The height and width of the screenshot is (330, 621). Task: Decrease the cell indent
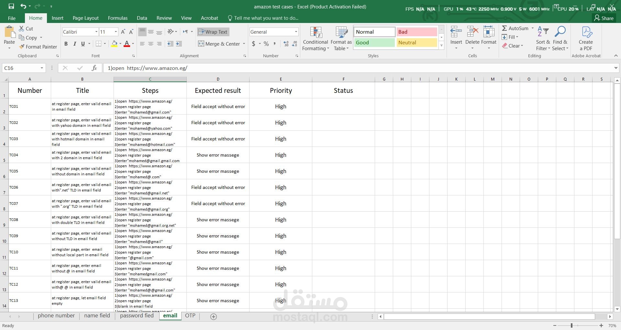(170, 44)
